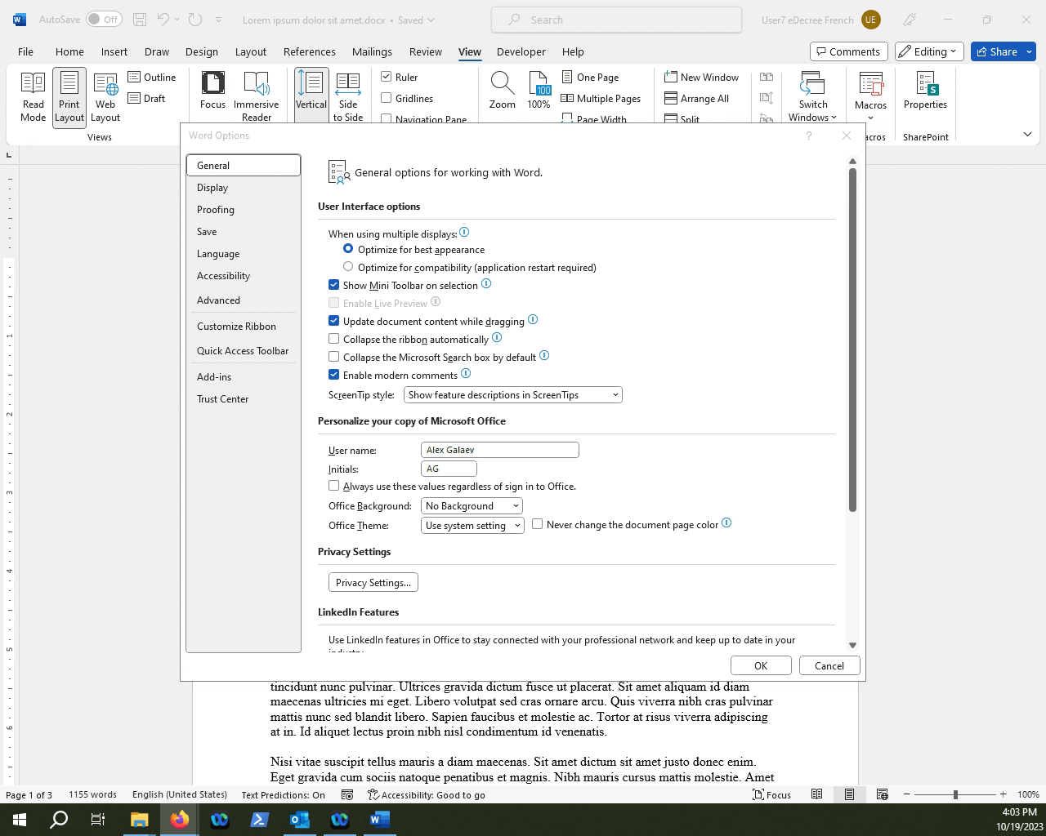Open Word from the taskbar
Viewport: 1046px width, 836px height.
click(379, 819)
